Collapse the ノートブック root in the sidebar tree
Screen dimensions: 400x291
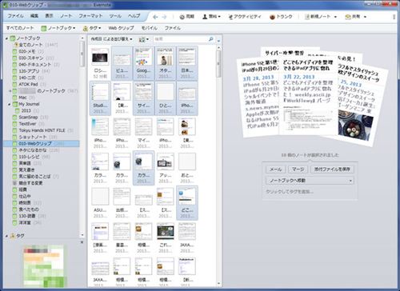tap(6, 38)
